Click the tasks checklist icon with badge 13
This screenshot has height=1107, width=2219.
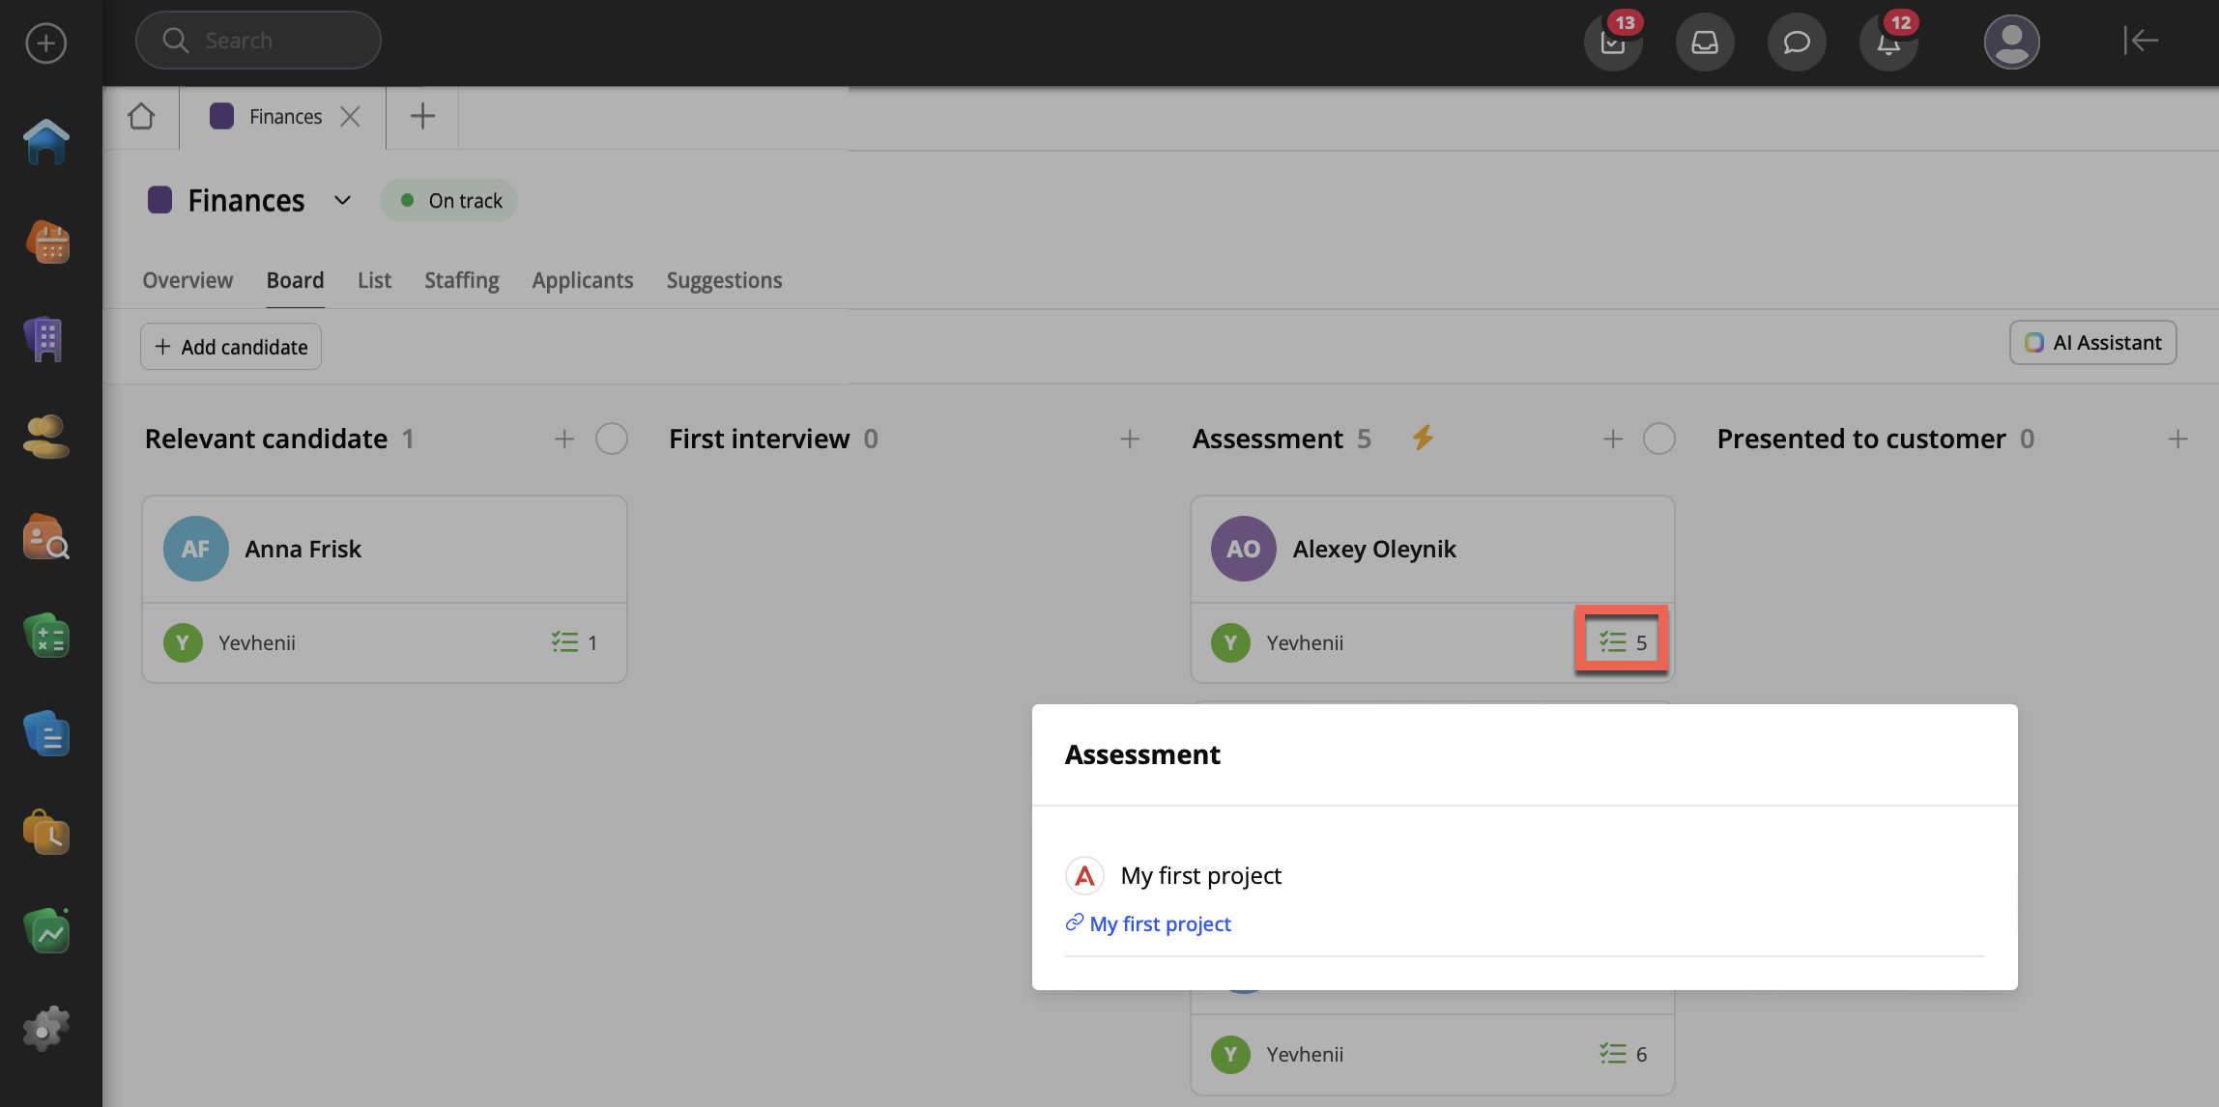click(1612, 42)
